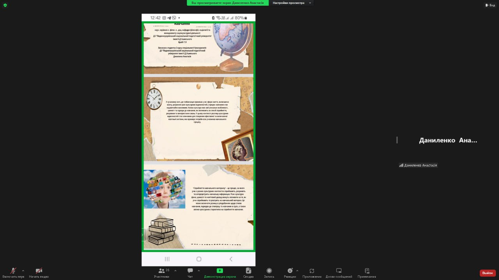Open Доски сообщений whiteboards

pyautogui.click(x=339, y=273)
